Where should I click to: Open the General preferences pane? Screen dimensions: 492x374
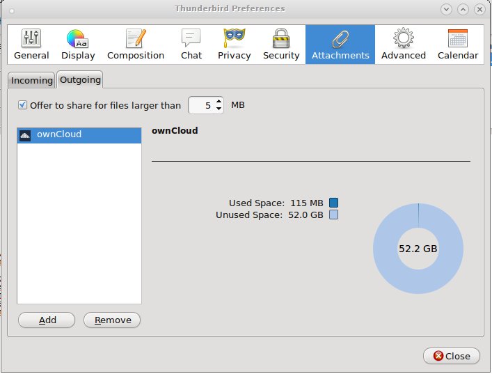(31, 45)
